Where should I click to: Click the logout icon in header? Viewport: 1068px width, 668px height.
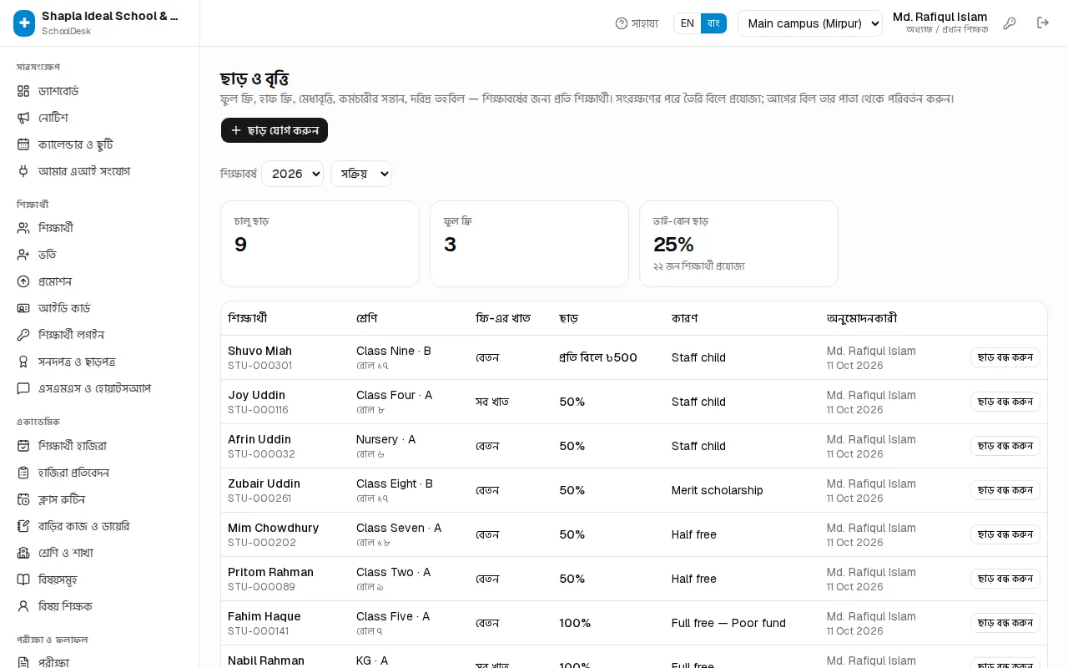click(1043, 23)
